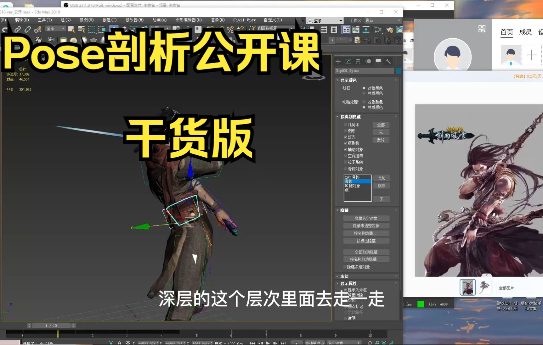Uncheck hide Cameras (摄影机) checkbox

pyautogui.click(x=345, y=143)
